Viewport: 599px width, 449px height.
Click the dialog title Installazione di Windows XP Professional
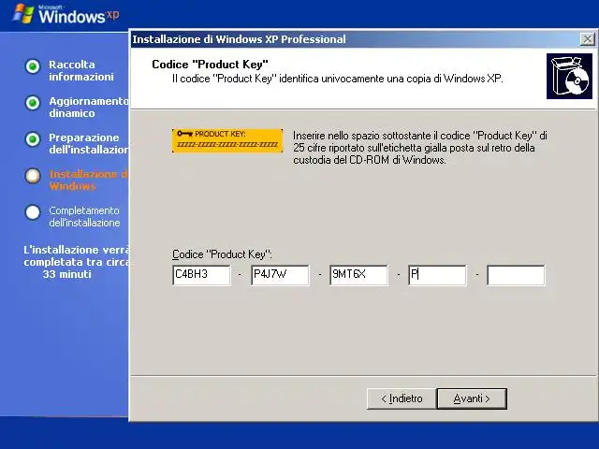240,39
